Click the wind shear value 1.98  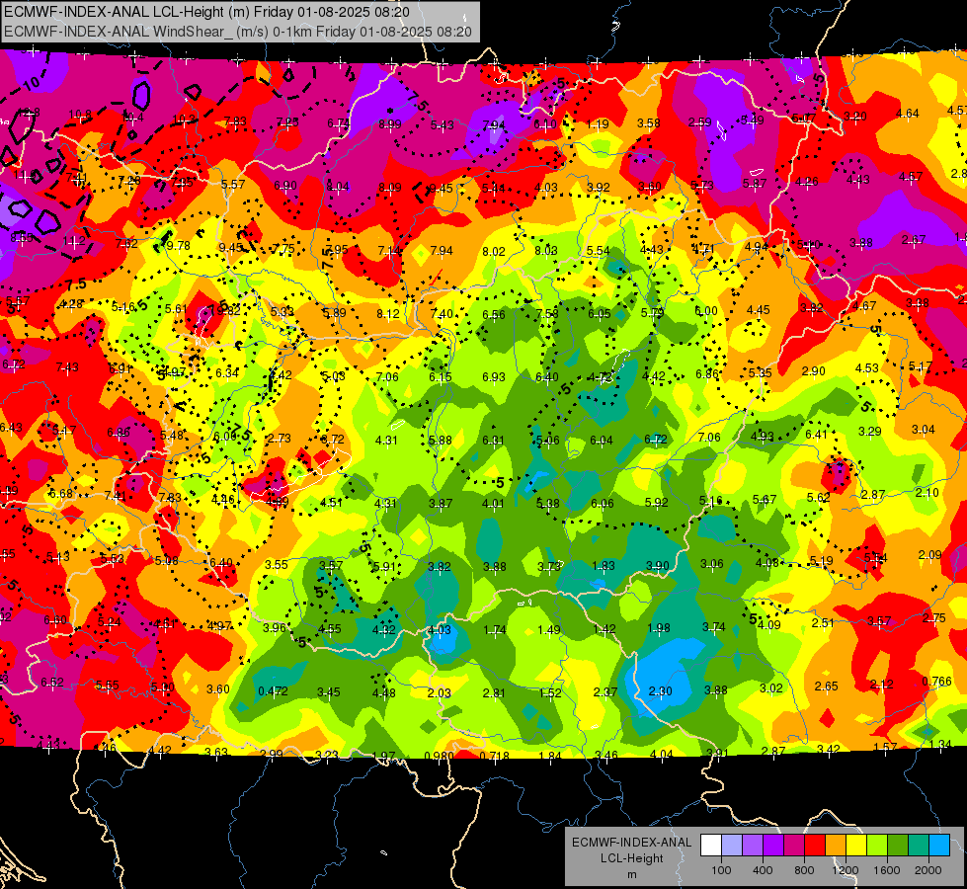(x=659, y=627)
